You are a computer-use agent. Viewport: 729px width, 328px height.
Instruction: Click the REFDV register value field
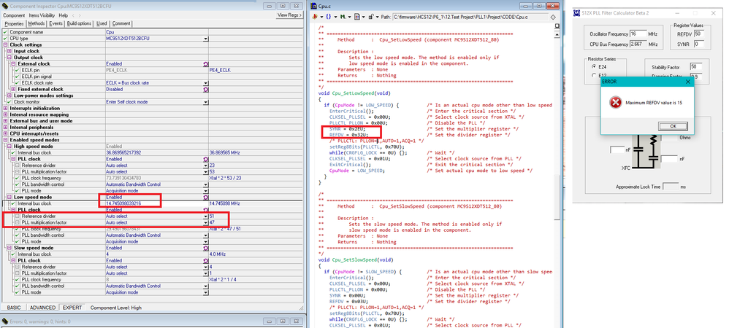click(x=699, y=34)
